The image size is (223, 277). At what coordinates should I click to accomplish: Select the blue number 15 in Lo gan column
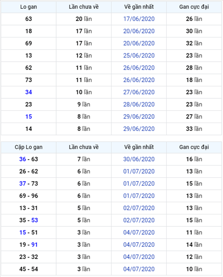(x=29, y=116)
